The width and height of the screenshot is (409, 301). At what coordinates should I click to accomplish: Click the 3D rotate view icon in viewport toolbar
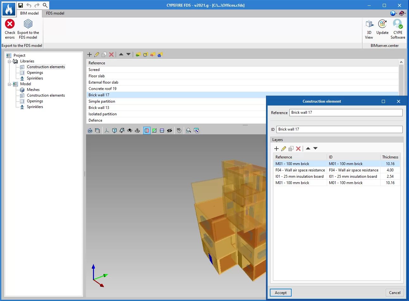coord(90,131)
